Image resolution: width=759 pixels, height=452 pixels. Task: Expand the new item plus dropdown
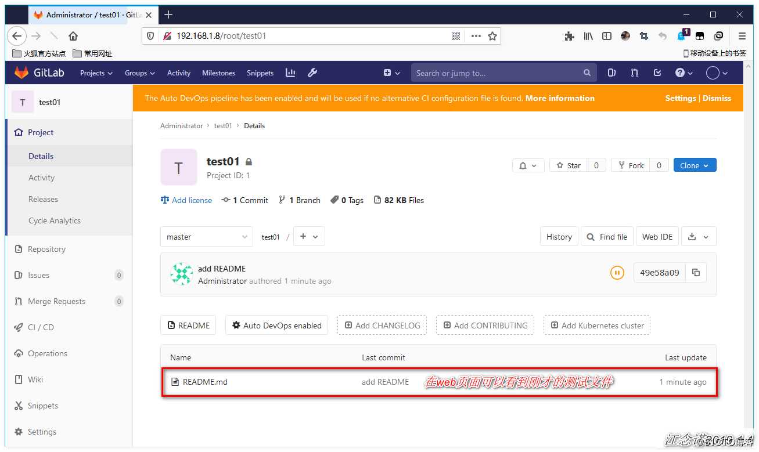point(392,73)
